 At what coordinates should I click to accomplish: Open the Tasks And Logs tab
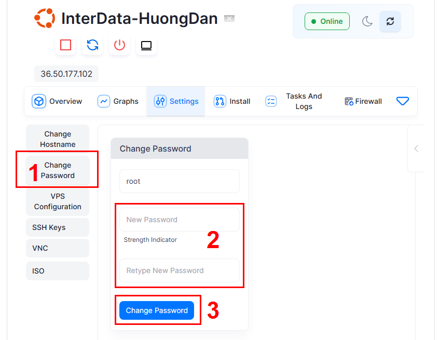[x=294, y=101]
